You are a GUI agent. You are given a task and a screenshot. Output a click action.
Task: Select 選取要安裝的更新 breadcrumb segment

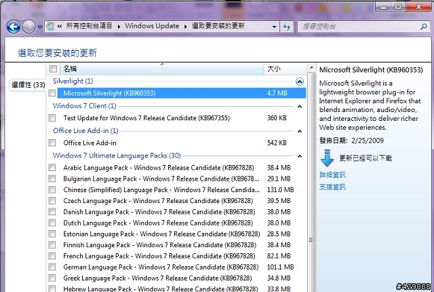point(218,26)
